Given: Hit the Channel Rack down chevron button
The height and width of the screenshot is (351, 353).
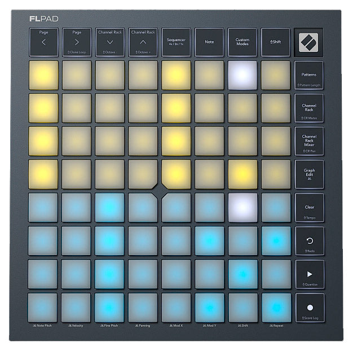Looking at the screenshot, I should 110,42.
